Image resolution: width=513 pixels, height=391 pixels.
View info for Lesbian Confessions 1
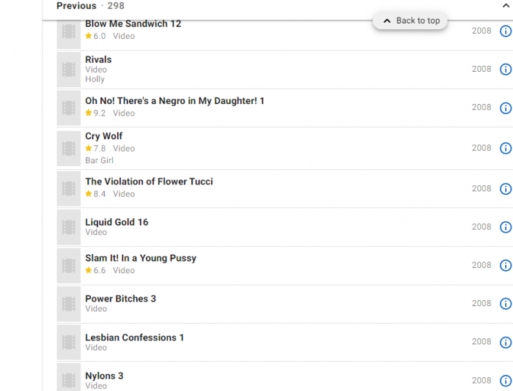click(x=506, y=342)
